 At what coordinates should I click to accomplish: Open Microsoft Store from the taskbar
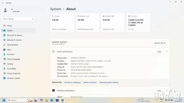click(x=57, y=100)
